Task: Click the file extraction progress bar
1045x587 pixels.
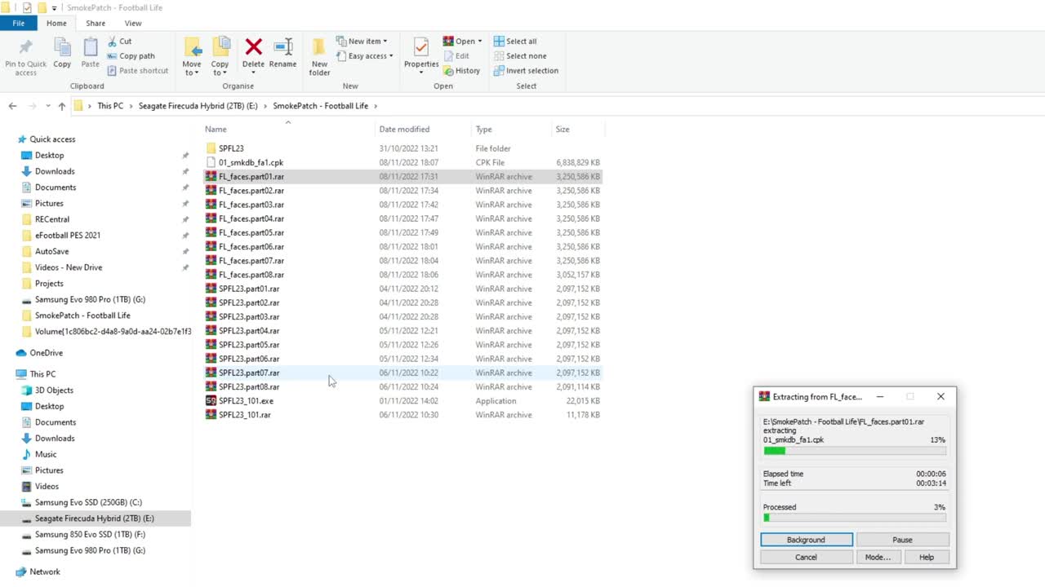Action: click(855, 450)
